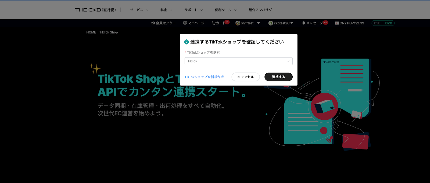Screen dimensions: 430x183
Task: Click the マイページ monitor icon
Action: 185,23
